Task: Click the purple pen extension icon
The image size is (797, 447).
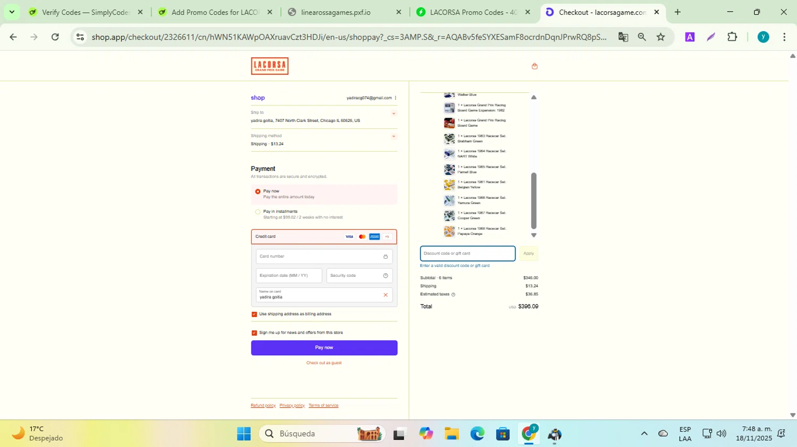Action: (x=711, y=37)
